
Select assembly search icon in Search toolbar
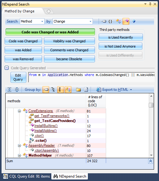tap(104, 21)
